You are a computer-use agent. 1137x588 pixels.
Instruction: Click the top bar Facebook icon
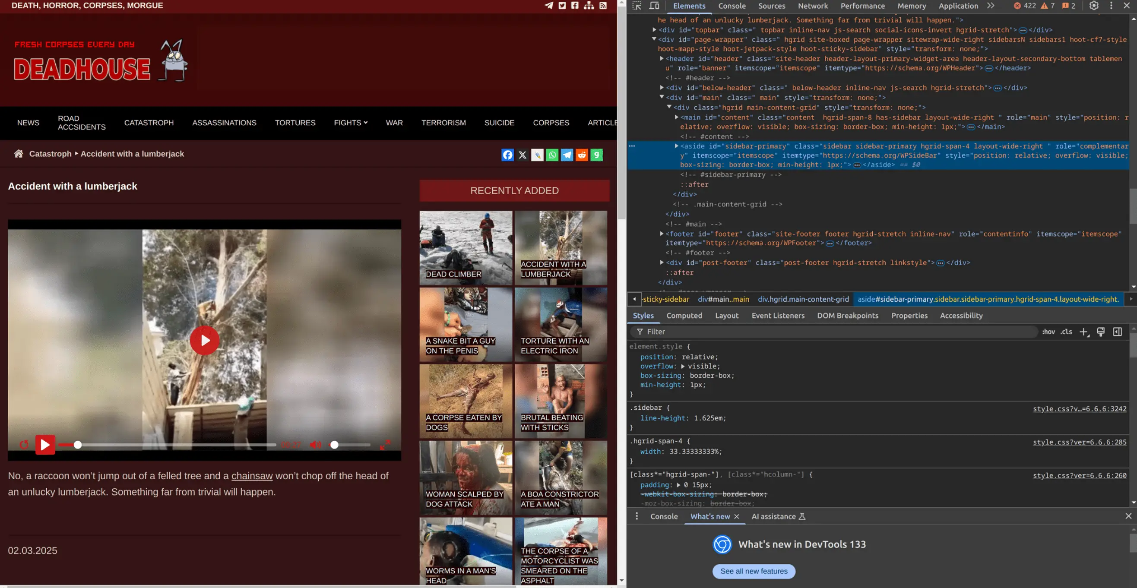point(575,5)
